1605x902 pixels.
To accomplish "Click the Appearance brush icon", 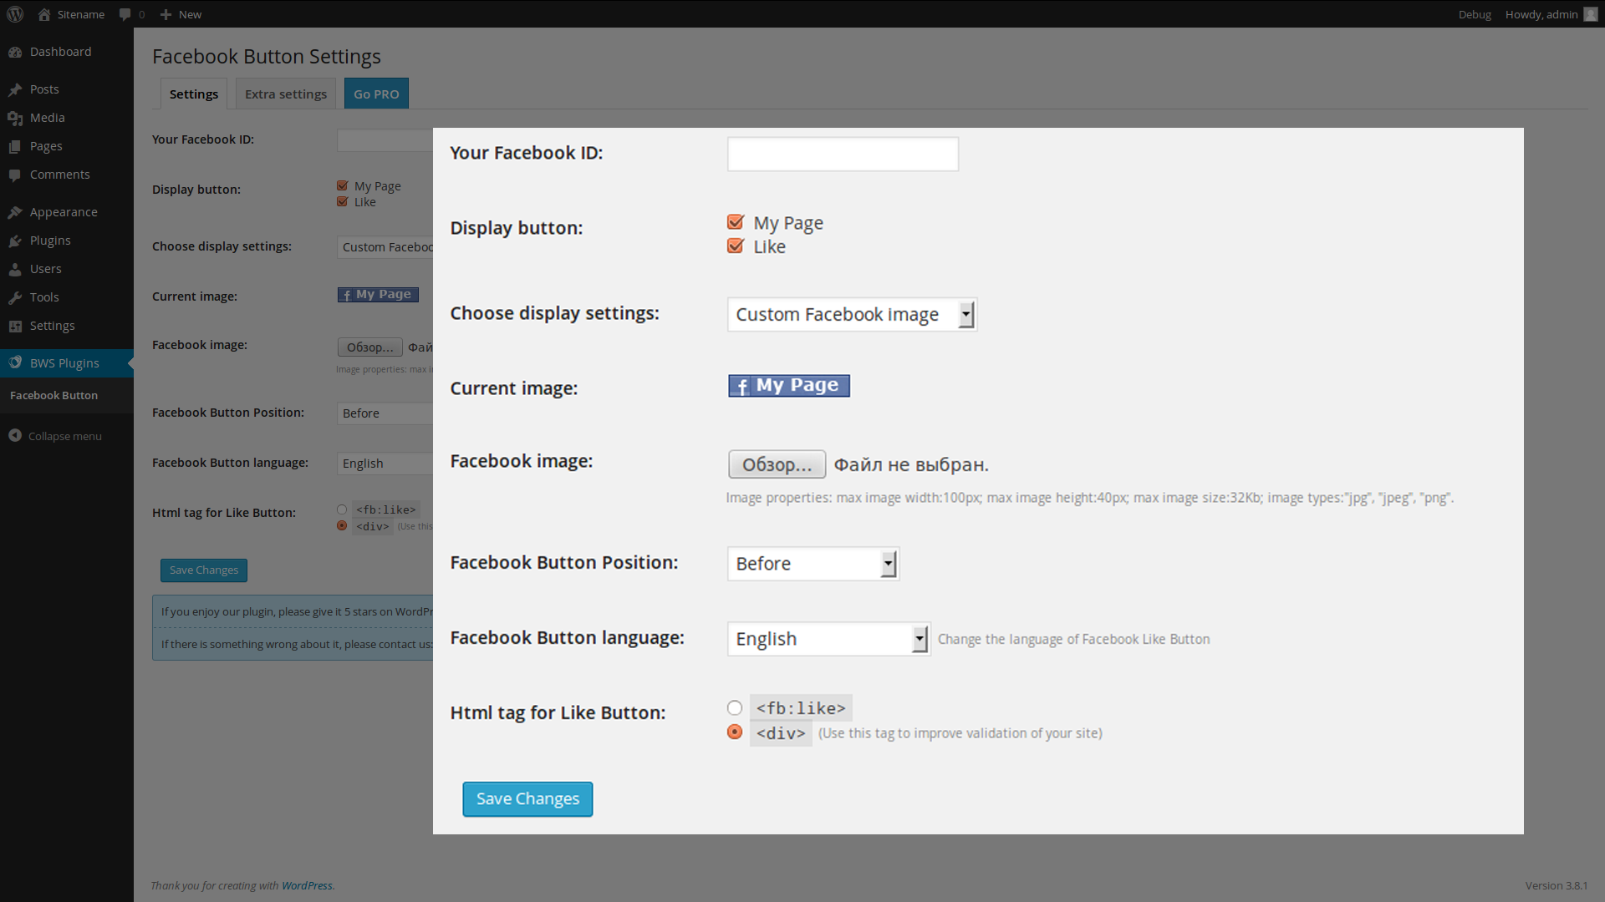I will [15, 212].
